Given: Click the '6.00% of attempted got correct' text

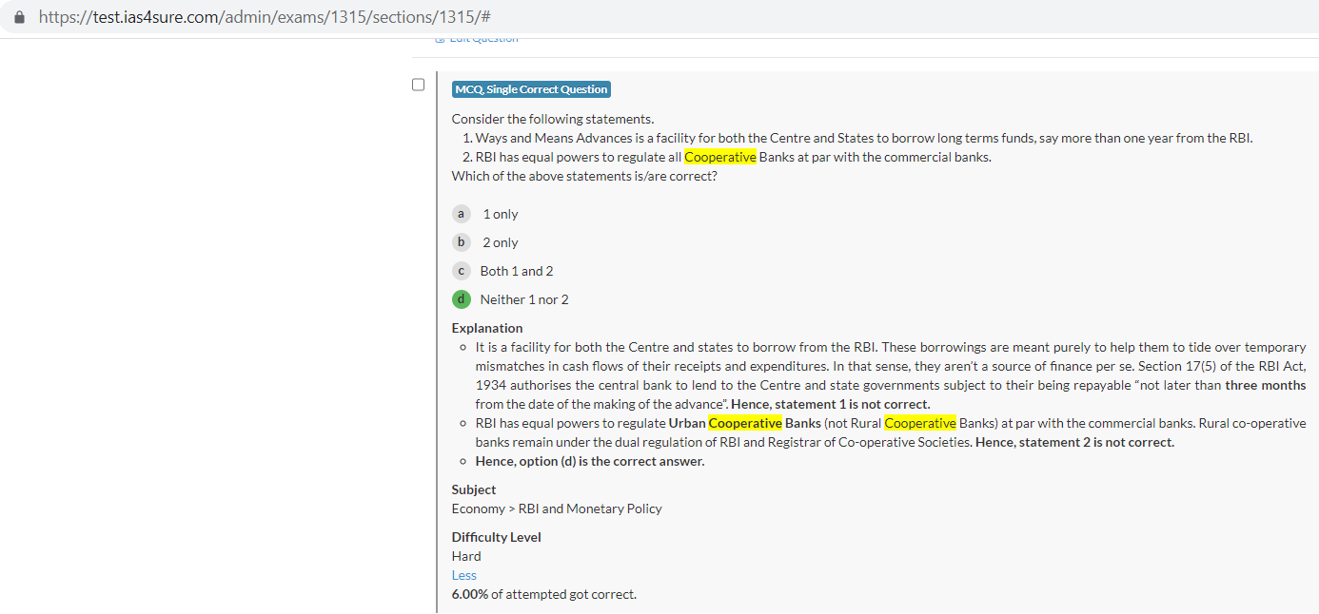Looking at the screenshot, I should click(x=544, y=594).
